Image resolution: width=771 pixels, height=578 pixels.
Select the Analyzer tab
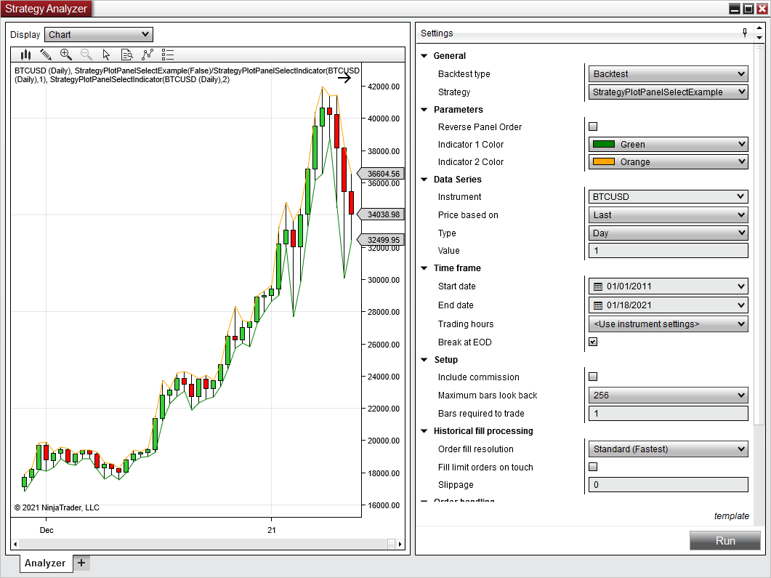[45, 563]
